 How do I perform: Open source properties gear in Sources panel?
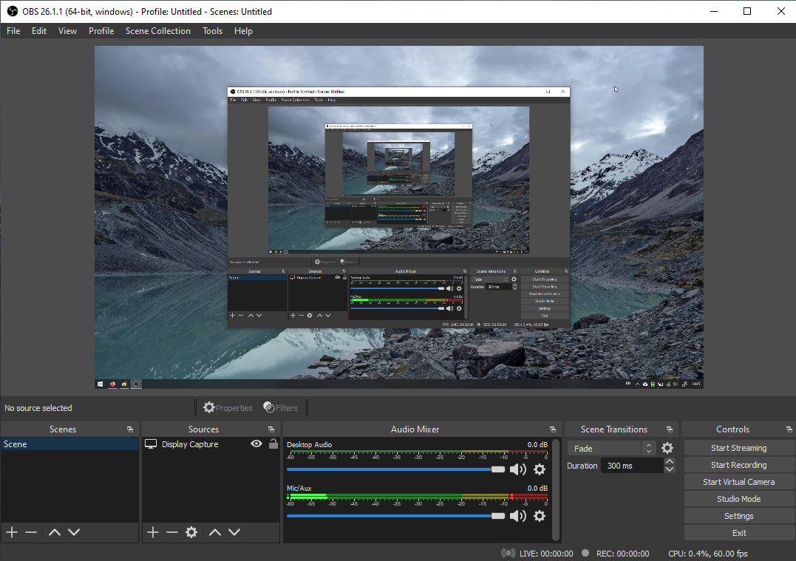(x=191, y=532)
